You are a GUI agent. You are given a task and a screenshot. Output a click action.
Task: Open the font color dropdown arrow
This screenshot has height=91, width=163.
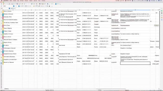click(x=50, y=6)
